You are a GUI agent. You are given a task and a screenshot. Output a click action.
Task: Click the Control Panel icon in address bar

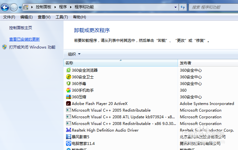(x=26, y=7)
